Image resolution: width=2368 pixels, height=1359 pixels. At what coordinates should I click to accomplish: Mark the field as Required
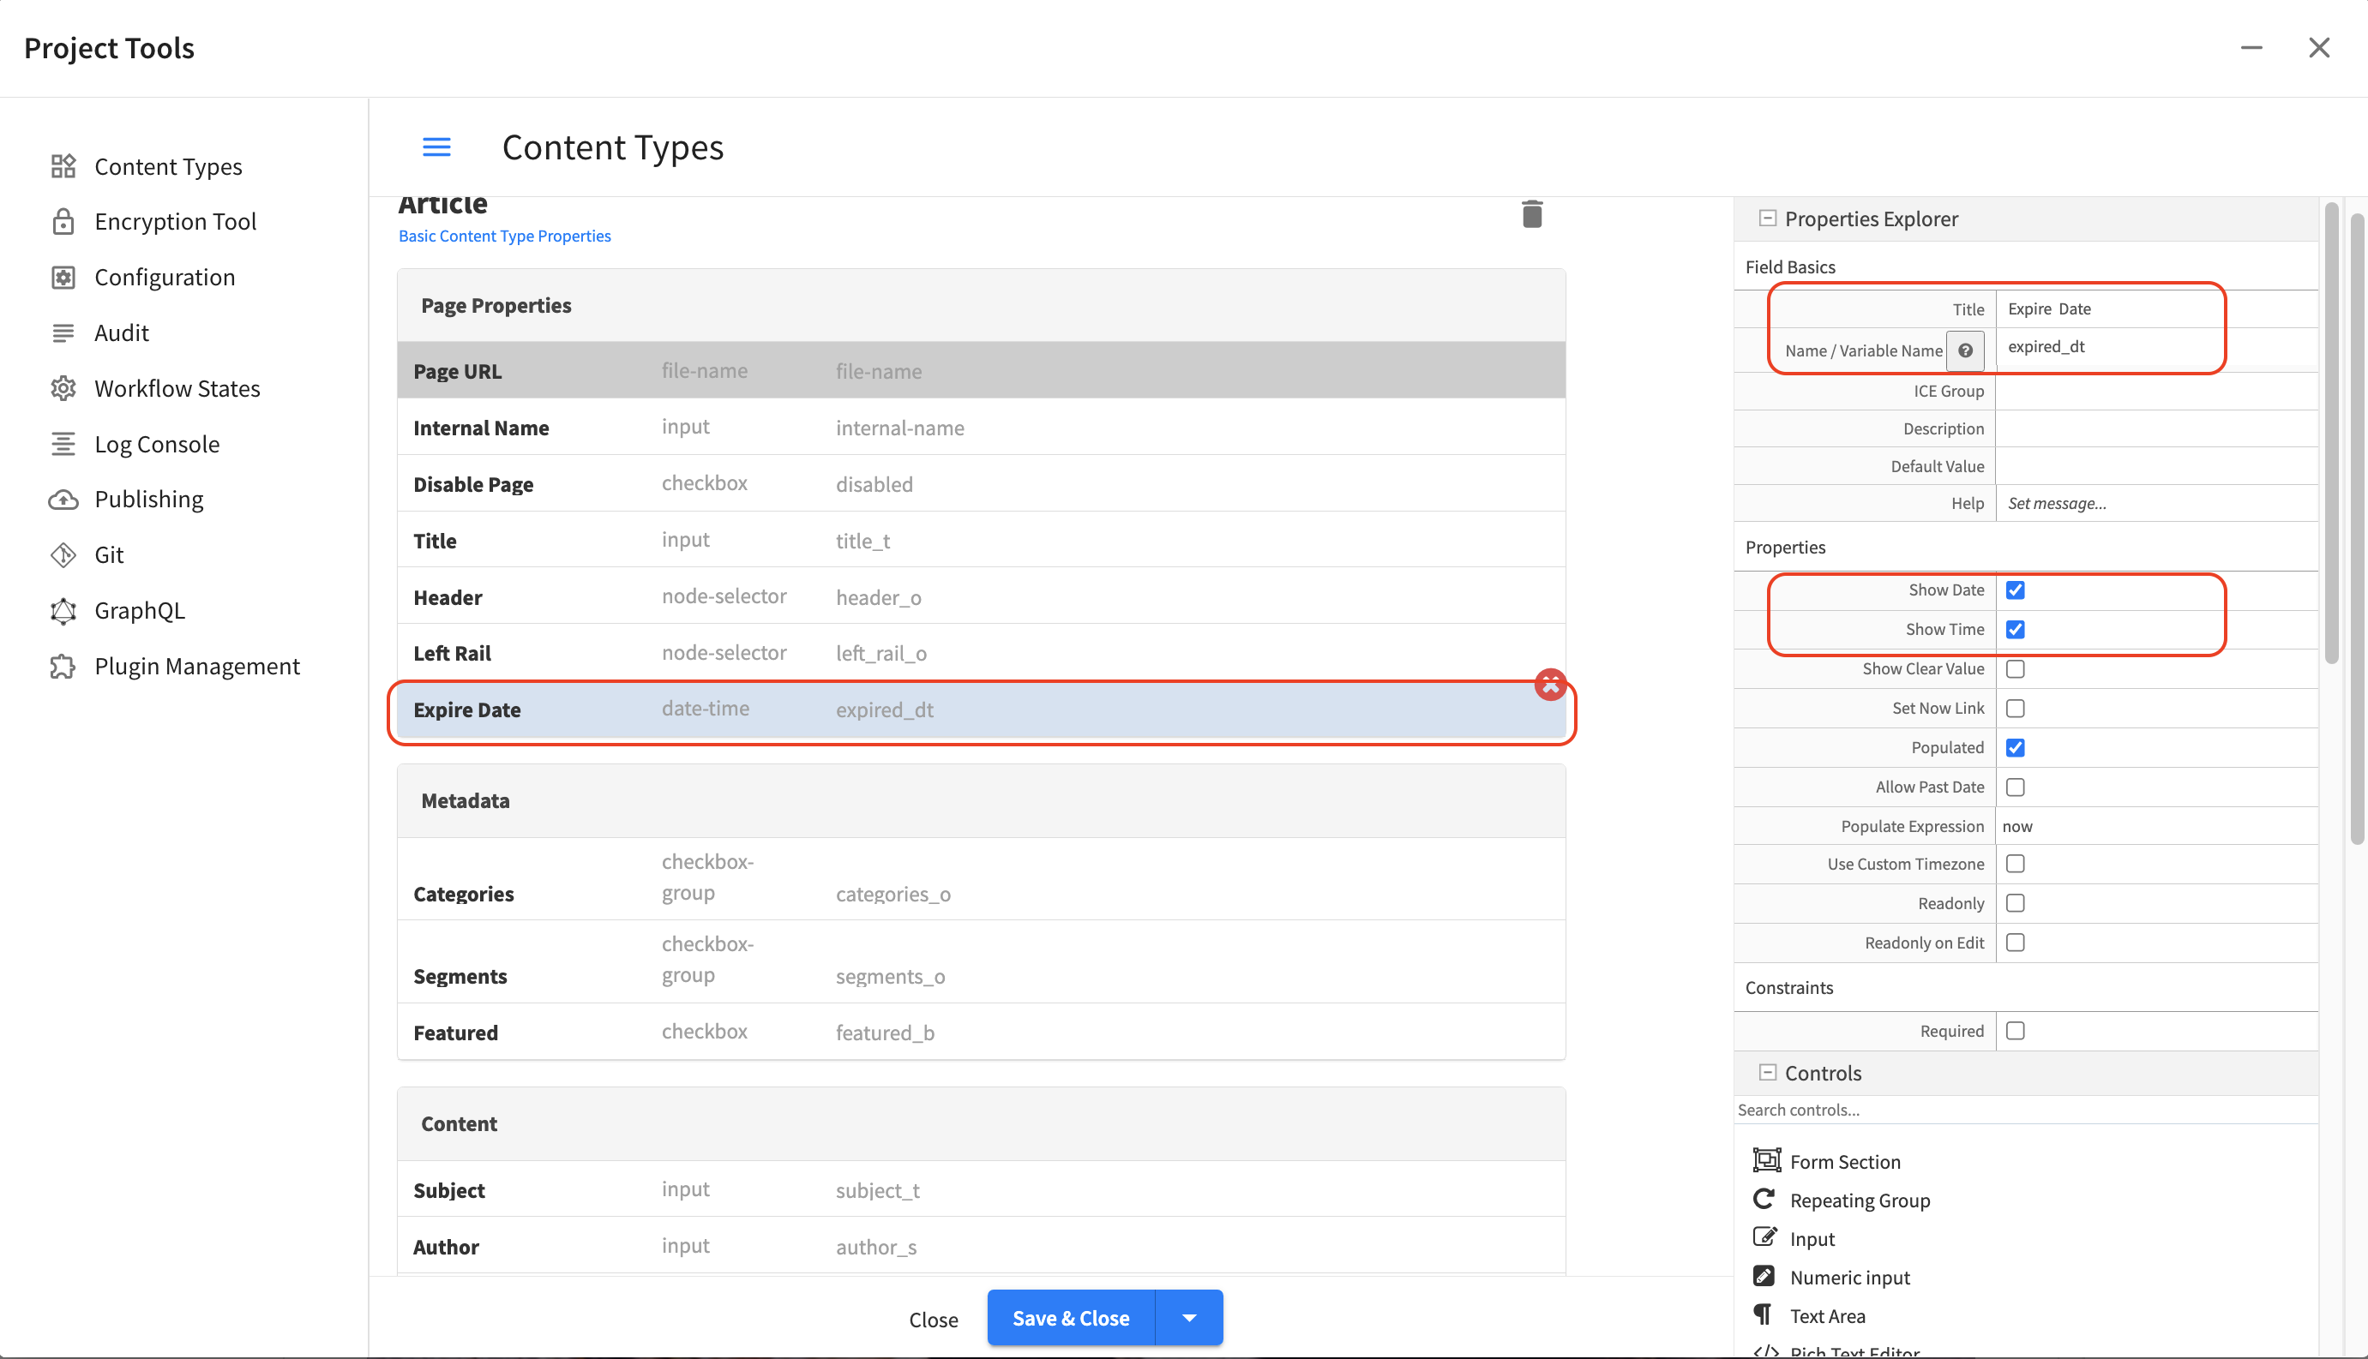click(2016, 1031)
